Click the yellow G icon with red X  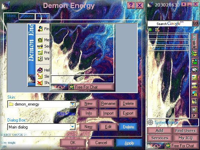point(158,30)
